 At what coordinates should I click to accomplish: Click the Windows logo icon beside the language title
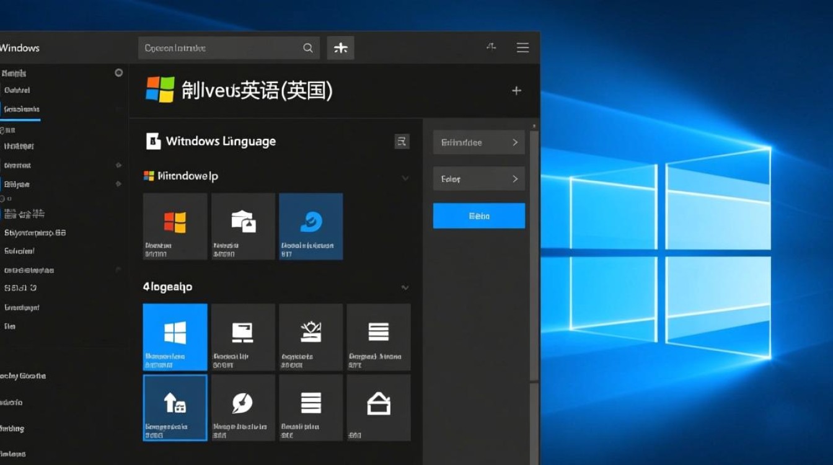(x=161, y=90)
